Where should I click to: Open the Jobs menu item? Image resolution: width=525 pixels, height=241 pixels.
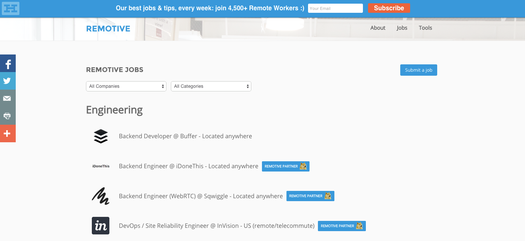tap(402, 28)
